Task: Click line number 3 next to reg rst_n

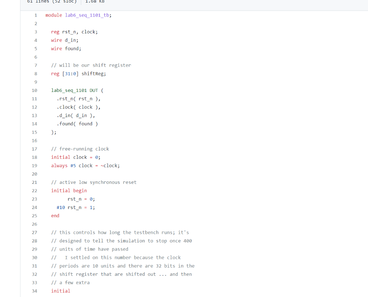Action: point(36,32)
